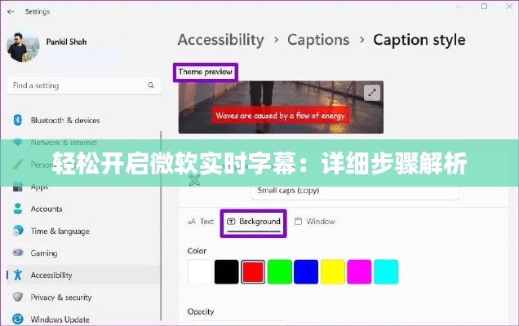
Task: Pick the white color swatch
Action: (x=200, y=271)
